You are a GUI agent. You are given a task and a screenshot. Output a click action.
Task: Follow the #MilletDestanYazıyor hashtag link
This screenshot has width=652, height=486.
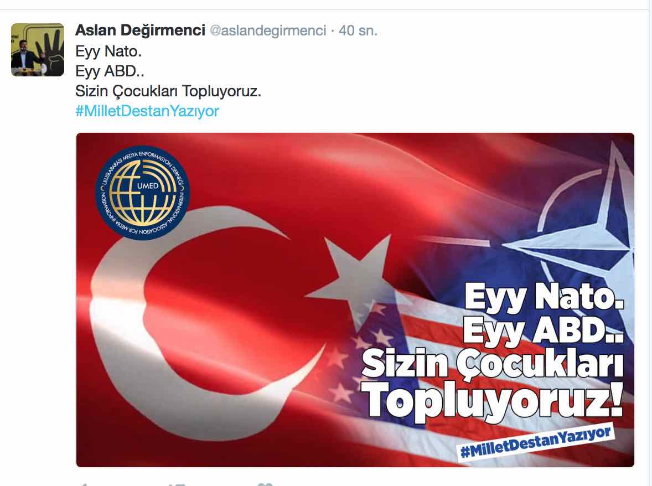coord(147,111)
